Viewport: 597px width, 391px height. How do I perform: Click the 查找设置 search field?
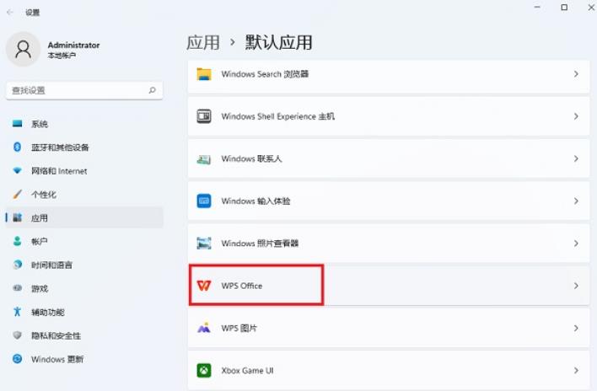tap(84, 90)
